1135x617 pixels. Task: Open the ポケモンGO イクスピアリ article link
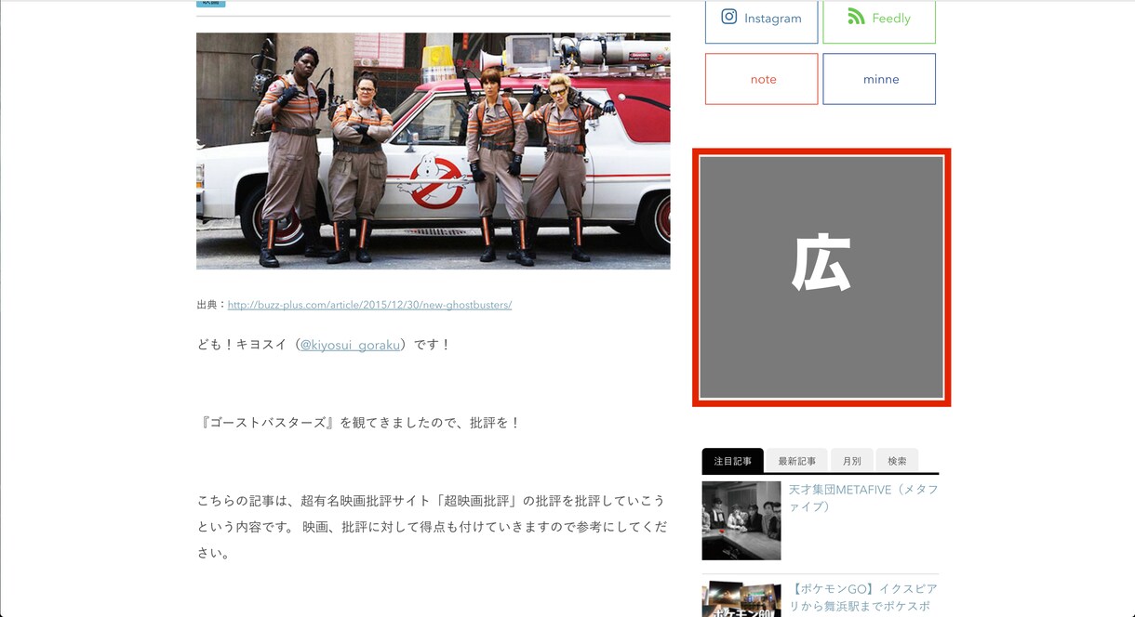863,599
